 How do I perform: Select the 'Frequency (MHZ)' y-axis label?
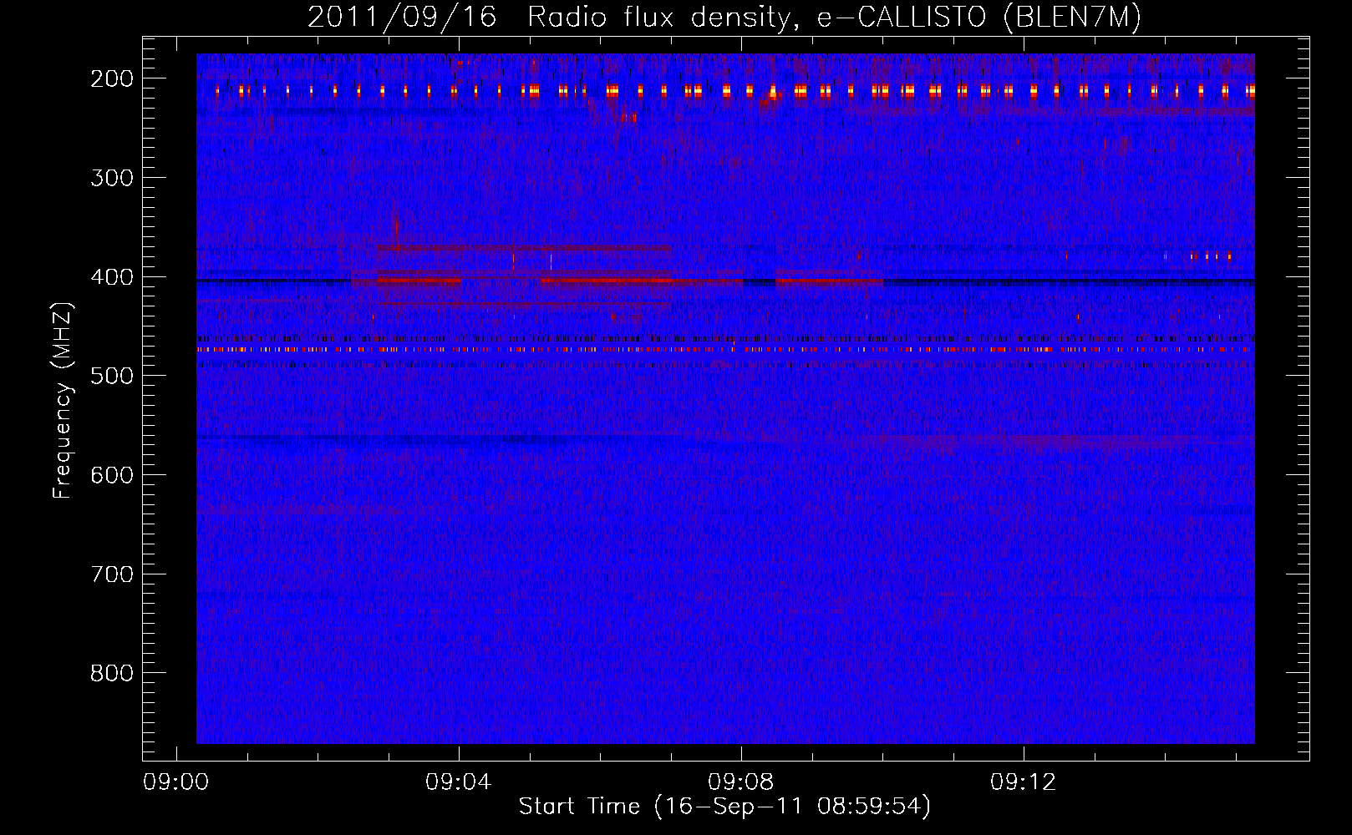pyautogui.click(x=63, y=401)
